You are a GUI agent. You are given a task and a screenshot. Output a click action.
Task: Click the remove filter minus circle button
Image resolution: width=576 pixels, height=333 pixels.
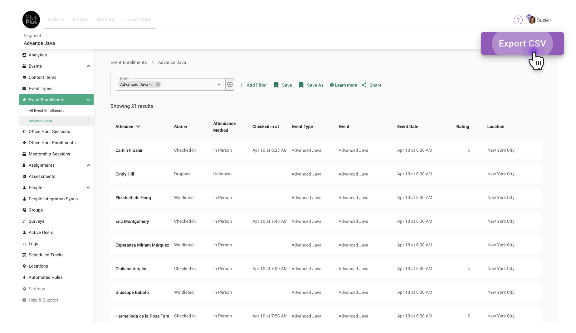pyautogui.click(x=230, y=84)
